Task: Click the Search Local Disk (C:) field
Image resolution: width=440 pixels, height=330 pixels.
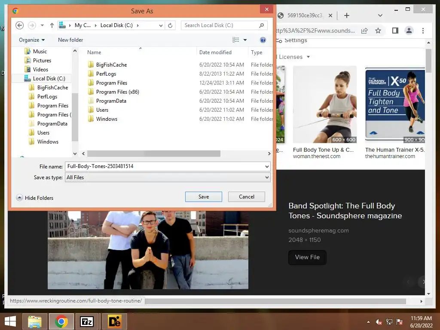Action: click(220, 25)
